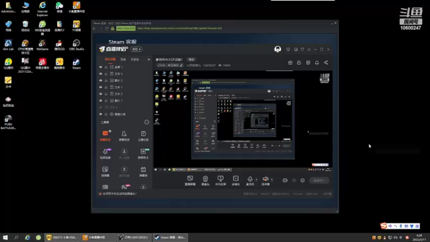Reload the Steam support page
Image resolution: width=430 pixels, height=242 pixels.
tap(106, 29)
